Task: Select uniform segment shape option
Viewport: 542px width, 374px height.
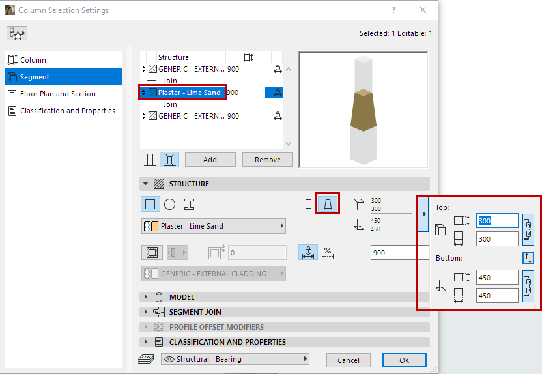Action: [x=308, y=204]
